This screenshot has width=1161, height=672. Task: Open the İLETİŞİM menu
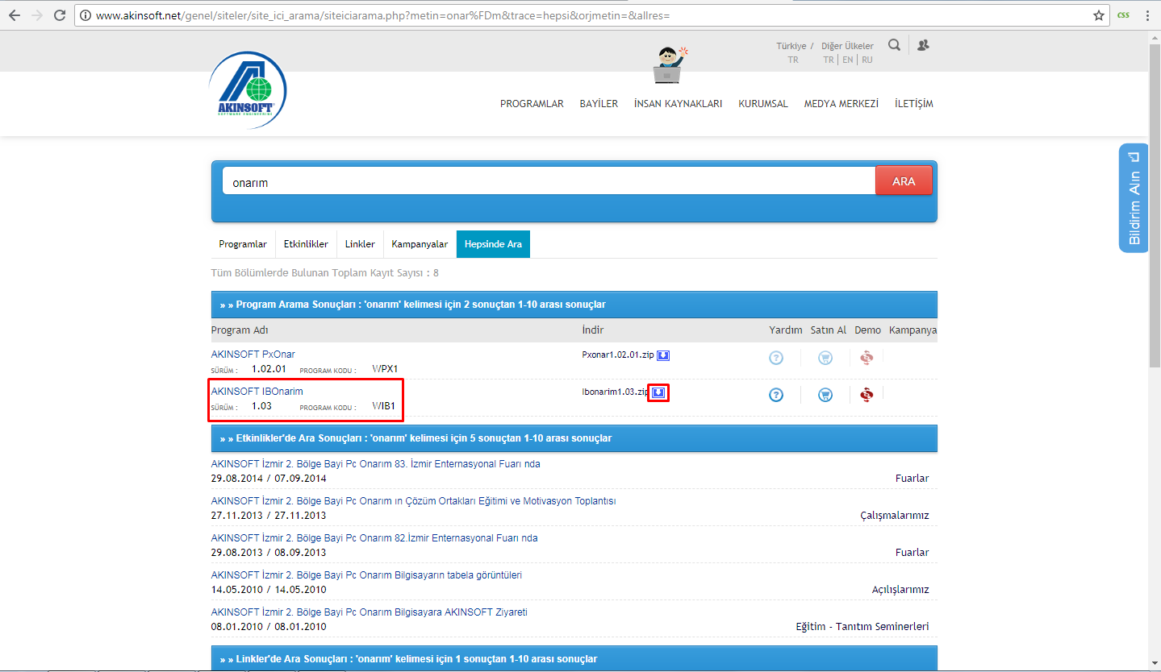click(914, 104)
